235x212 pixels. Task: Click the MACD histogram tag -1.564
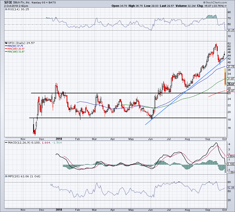tap(231, 172)
